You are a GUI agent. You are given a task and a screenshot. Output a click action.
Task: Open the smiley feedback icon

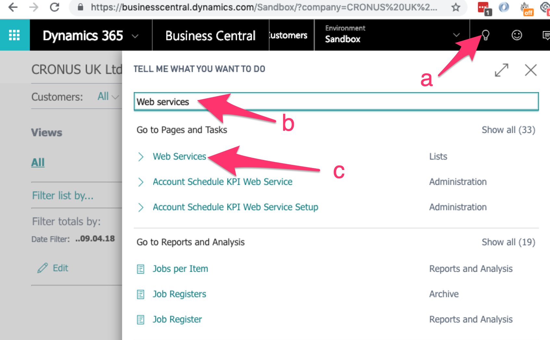click(517, 35)
